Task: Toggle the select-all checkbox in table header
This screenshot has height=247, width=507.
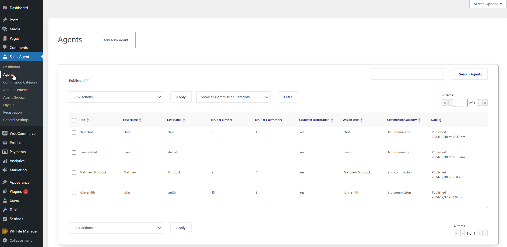Action: pyautogui.click(x=74, y=120)
